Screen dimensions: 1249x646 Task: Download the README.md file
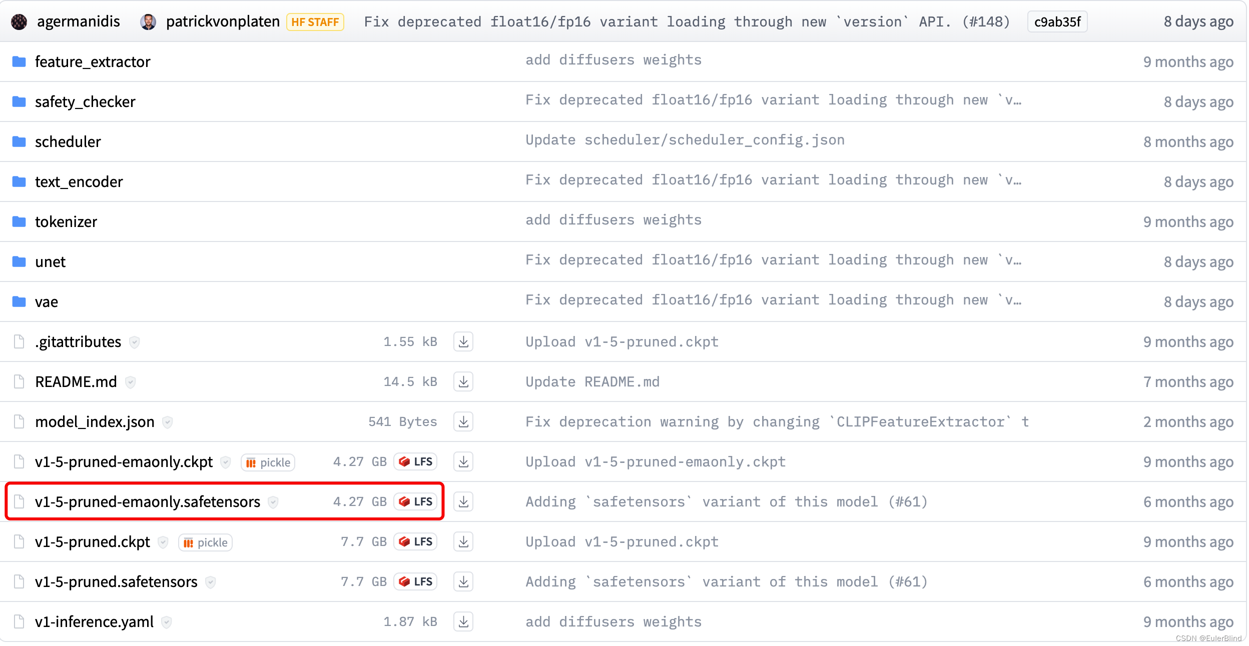(463, 381)
